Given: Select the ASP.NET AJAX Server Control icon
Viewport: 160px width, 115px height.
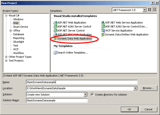Looking at the screenshot, I should (x=55, y=27).
